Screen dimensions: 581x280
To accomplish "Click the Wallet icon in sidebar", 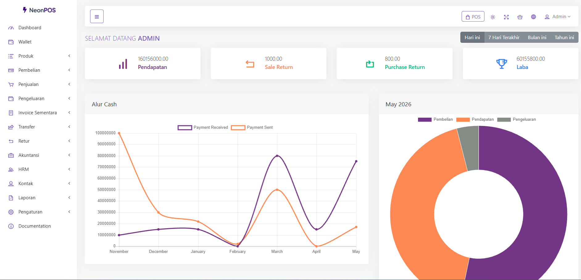I will click(x=11, y=42).
